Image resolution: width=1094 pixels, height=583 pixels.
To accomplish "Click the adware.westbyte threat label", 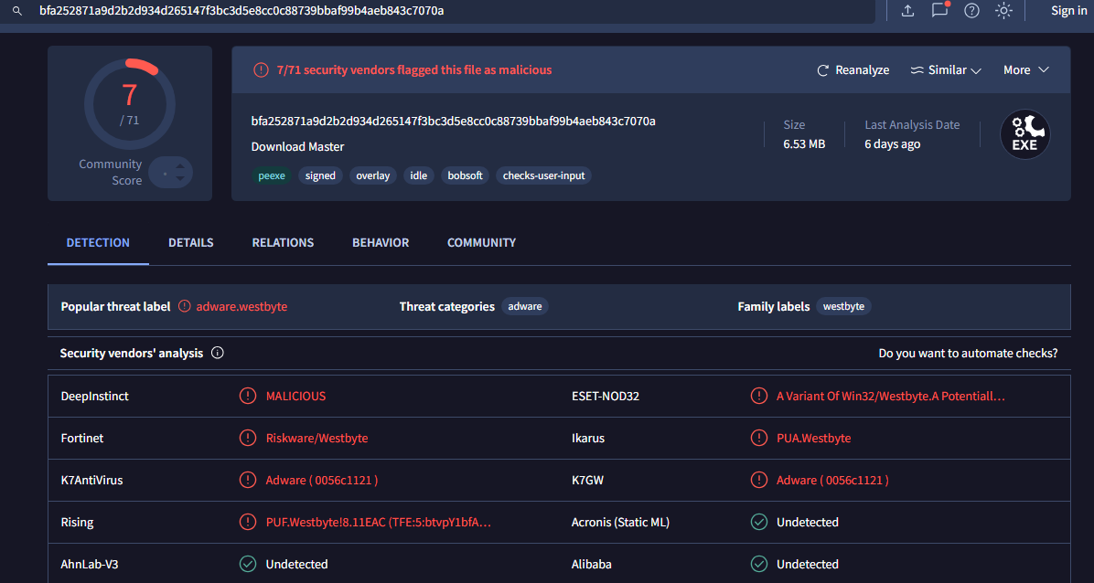I will click(x=241, y=306).
